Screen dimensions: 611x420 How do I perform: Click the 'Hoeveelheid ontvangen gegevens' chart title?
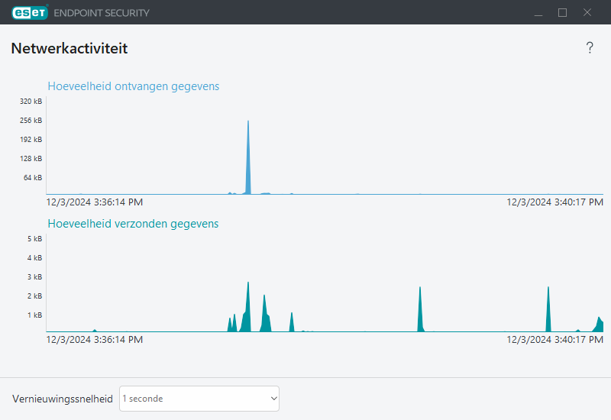(x=134, y=86)
